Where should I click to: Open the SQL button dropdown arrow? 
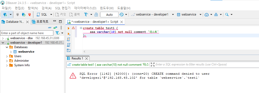[x=51, y=15]
